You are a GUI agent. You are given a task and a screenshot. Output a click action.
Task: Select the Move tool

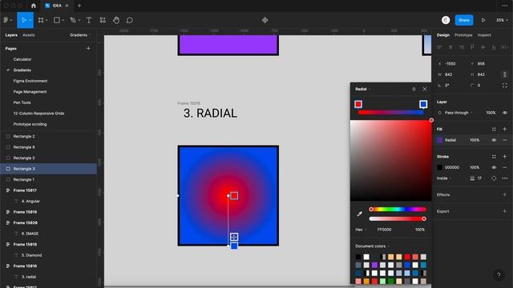click(x=23, y=20)
